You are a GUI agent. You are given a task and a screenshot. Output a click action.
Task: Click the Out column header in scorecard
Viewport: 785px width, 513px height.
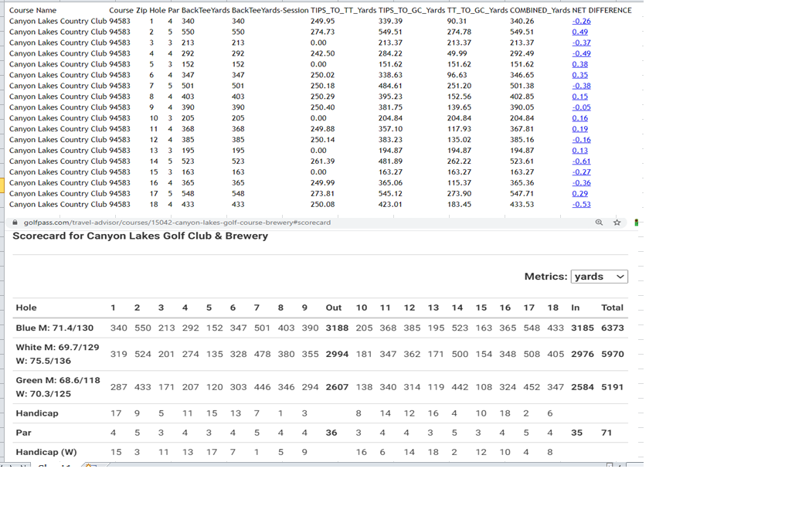click(x=334, y=307)
